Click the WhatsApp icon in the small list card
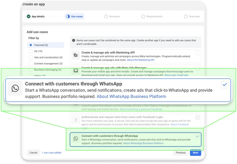 pyautogui.click(x=76, y=139)
